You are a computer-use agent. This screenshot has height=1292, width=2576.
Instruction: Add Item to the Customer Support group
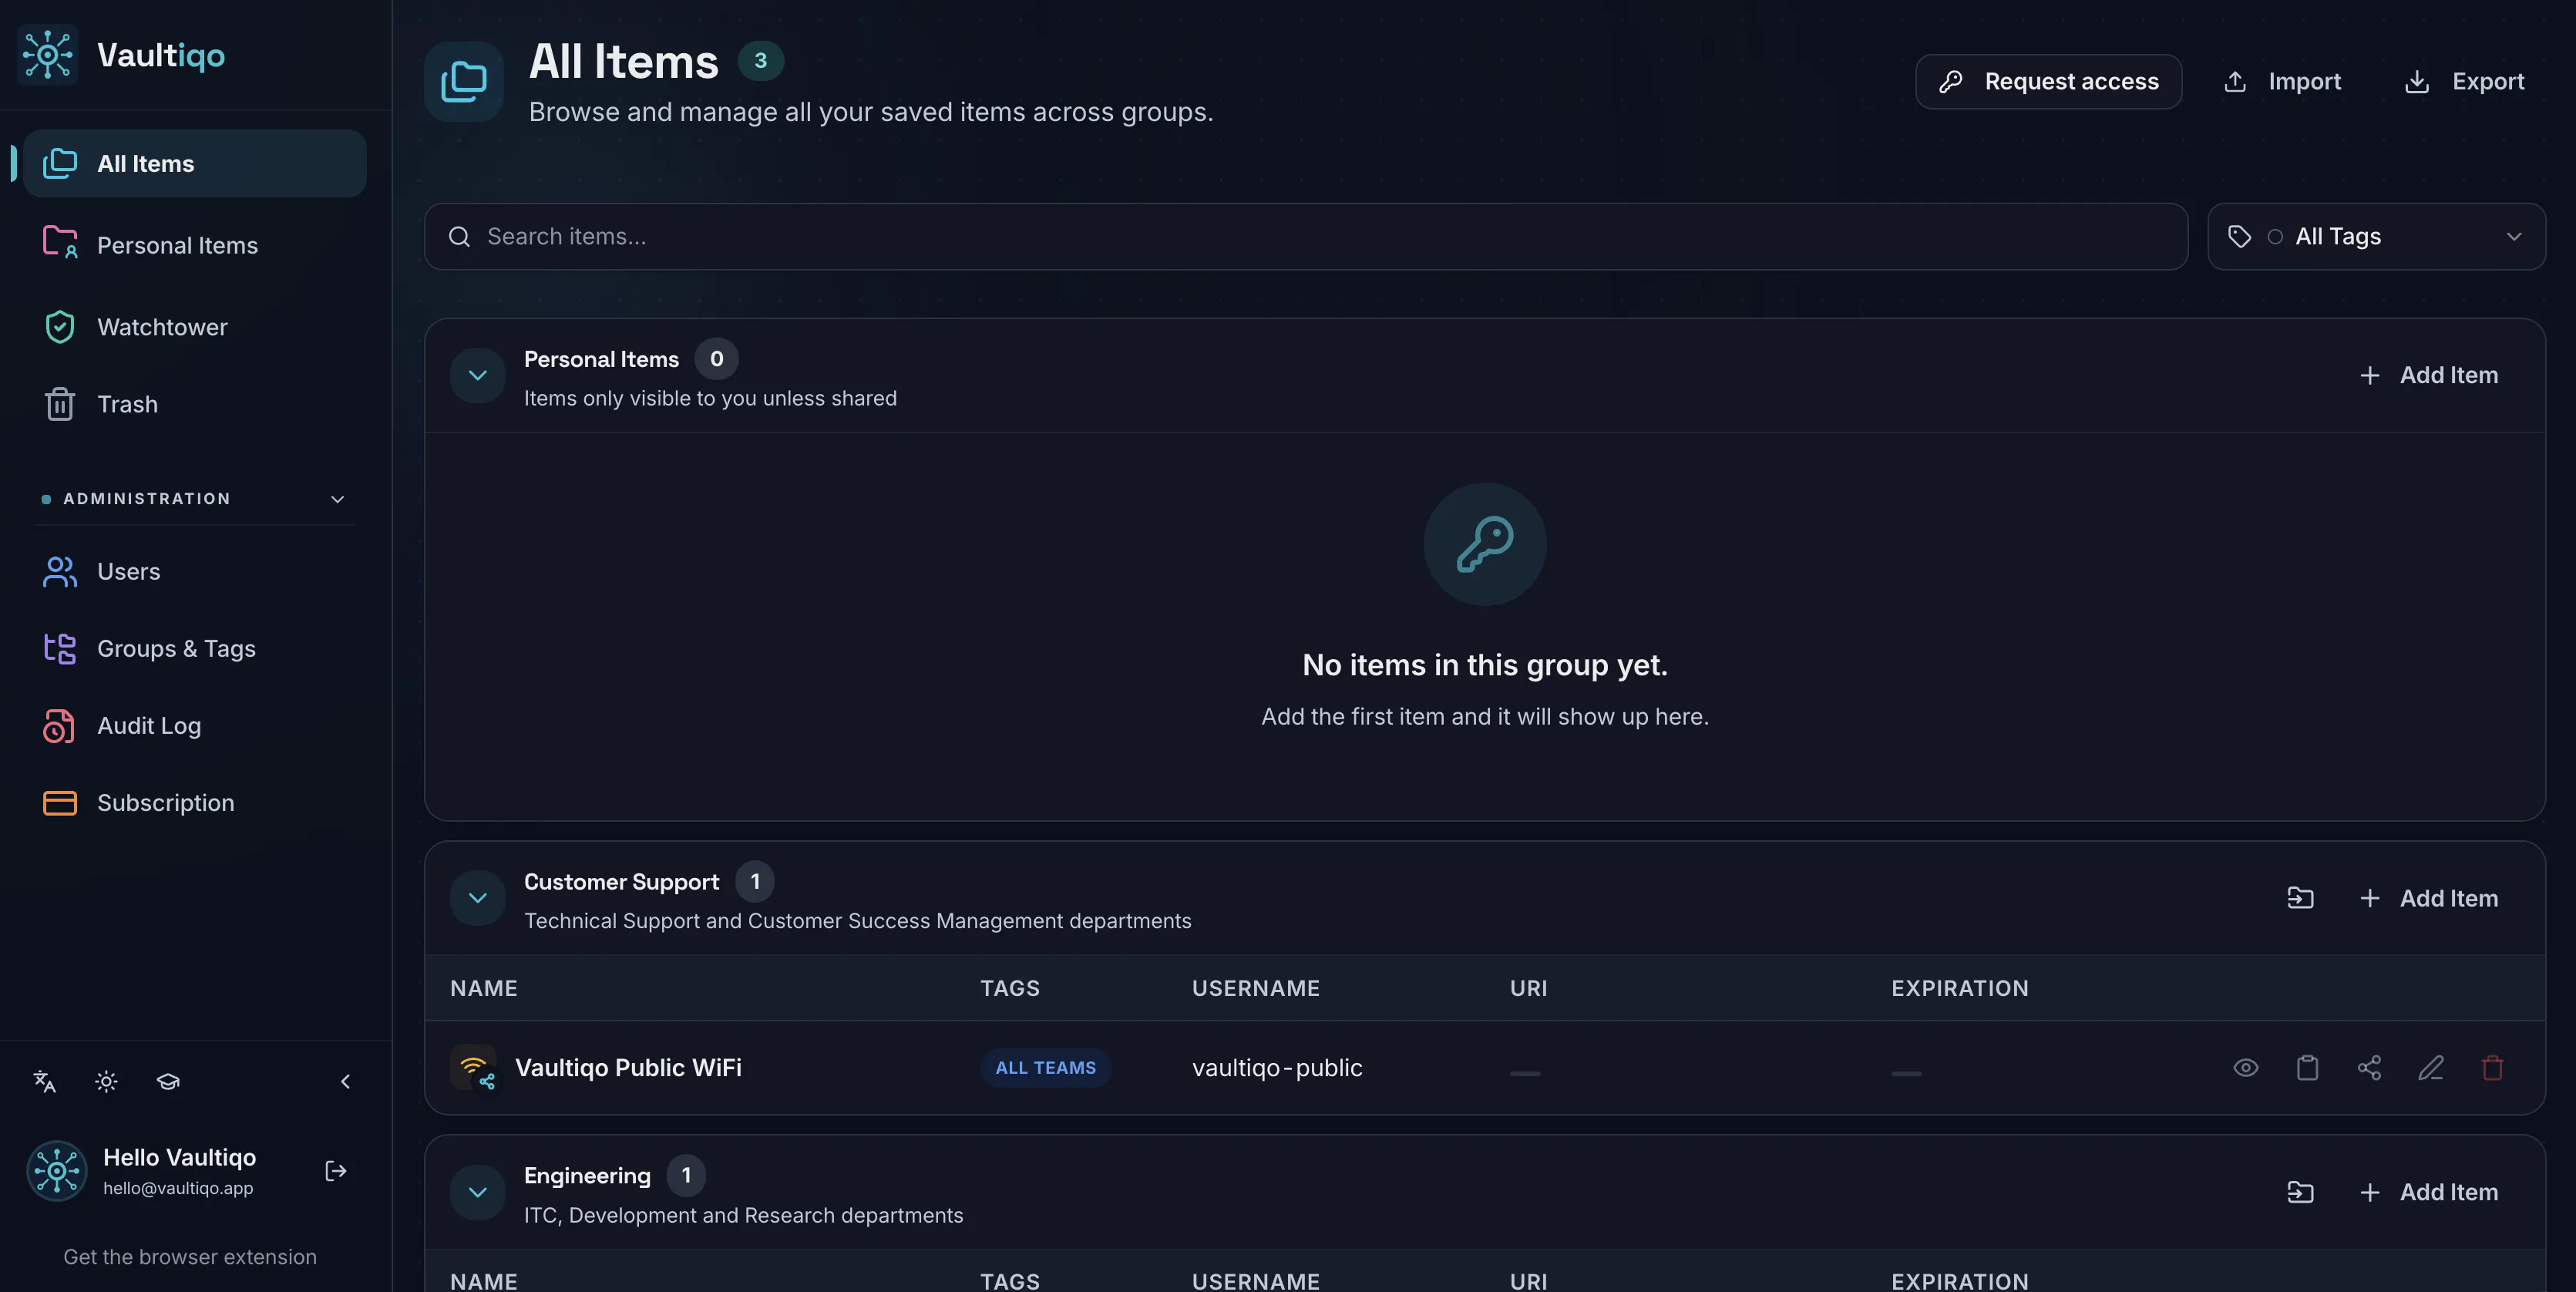tap(2428, 898)
